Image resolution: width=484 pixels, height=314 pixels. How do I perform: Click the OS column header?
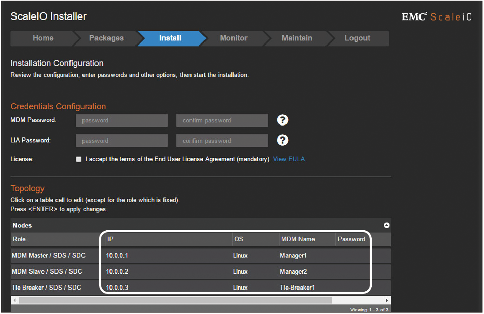255,239
